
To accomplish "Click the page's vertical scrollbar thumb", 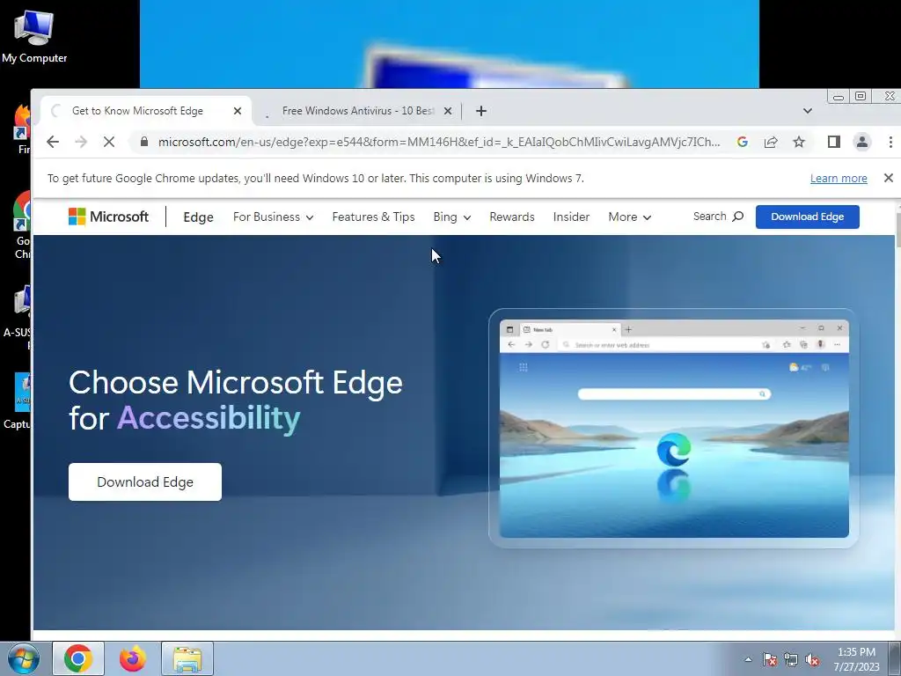I will [x=897, y=230].
